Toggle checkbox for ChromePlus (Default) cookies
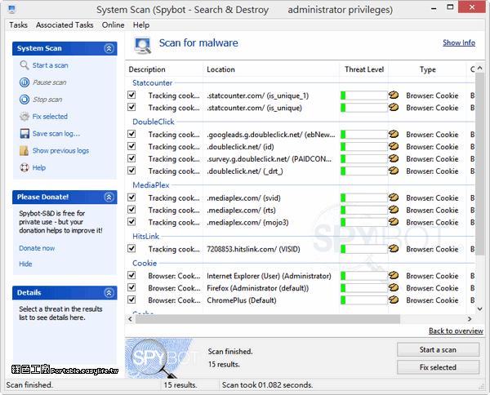490x395 pixels. click(131, 300)
